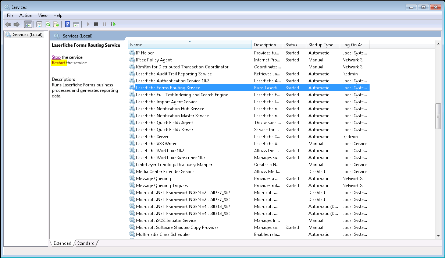Open Properties from the toolbar icon
The height and width of the screenshot is (258, 445).
click(x=39, y=24)
